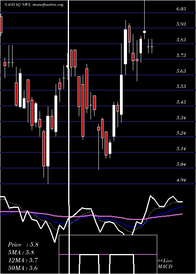Click the 5.43 price axis label
The width and height of the screenshot is (196, 274).
tap(181, 102)
